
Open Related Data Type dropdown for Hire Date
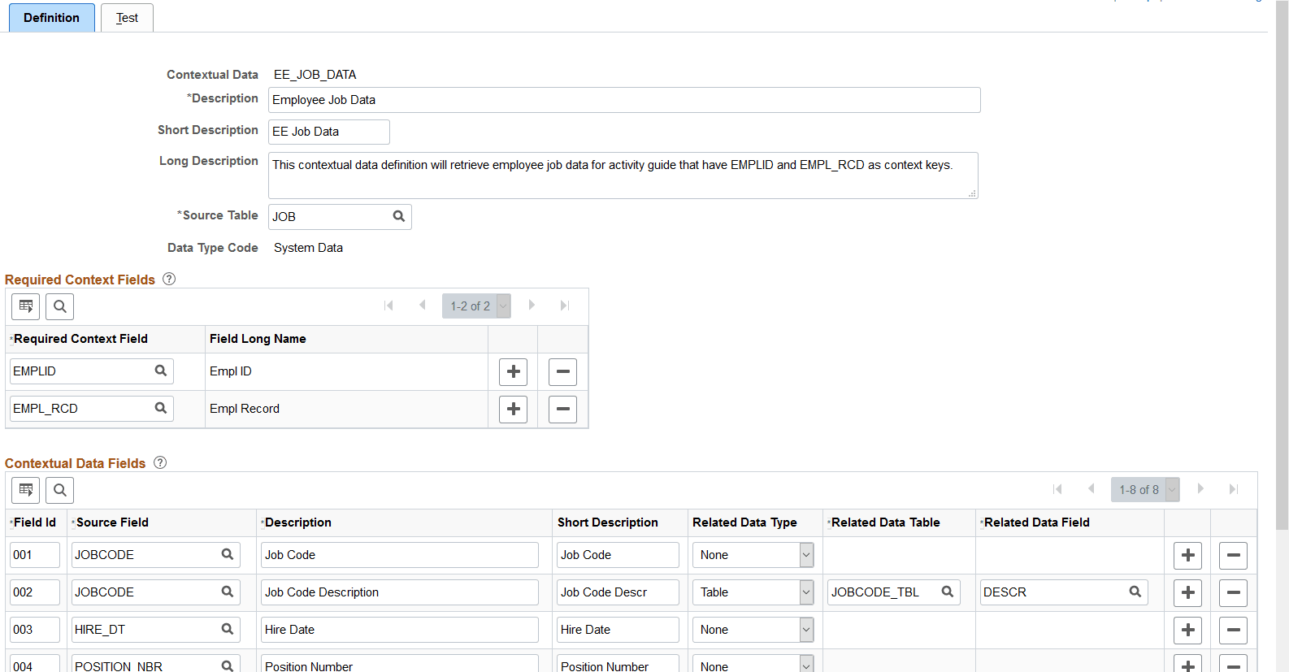753,630
